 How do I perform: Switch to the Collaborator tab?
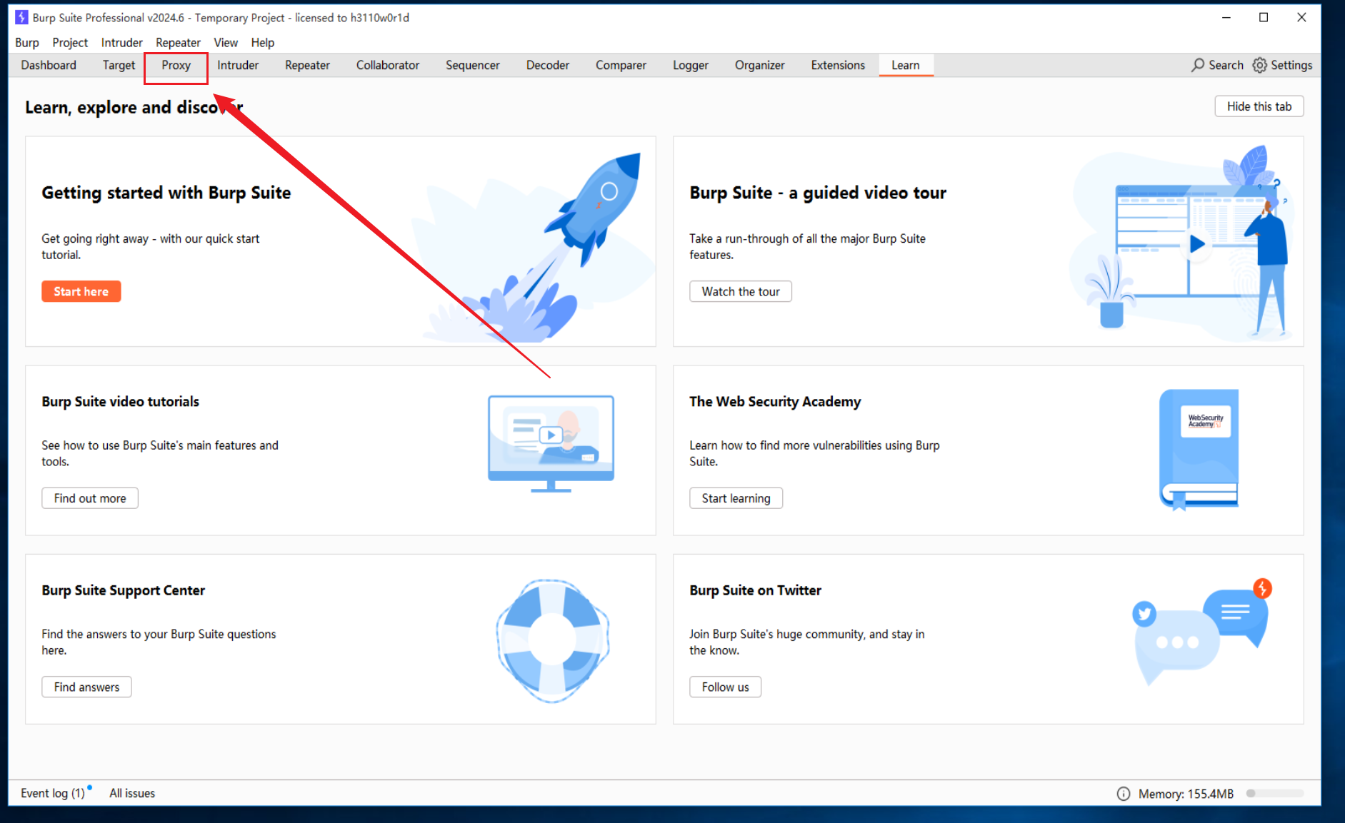[x=388, y=65]
